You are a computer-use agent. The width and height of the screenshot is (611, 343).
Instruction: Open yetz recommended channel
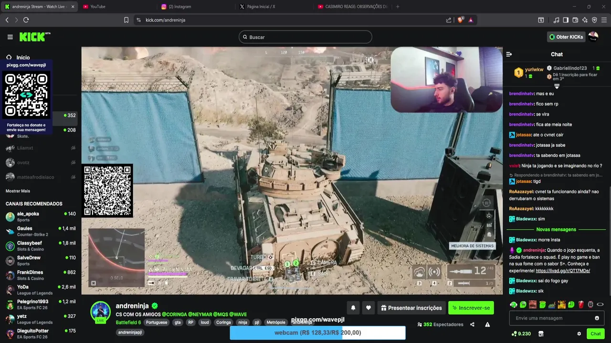pos(41,319)
